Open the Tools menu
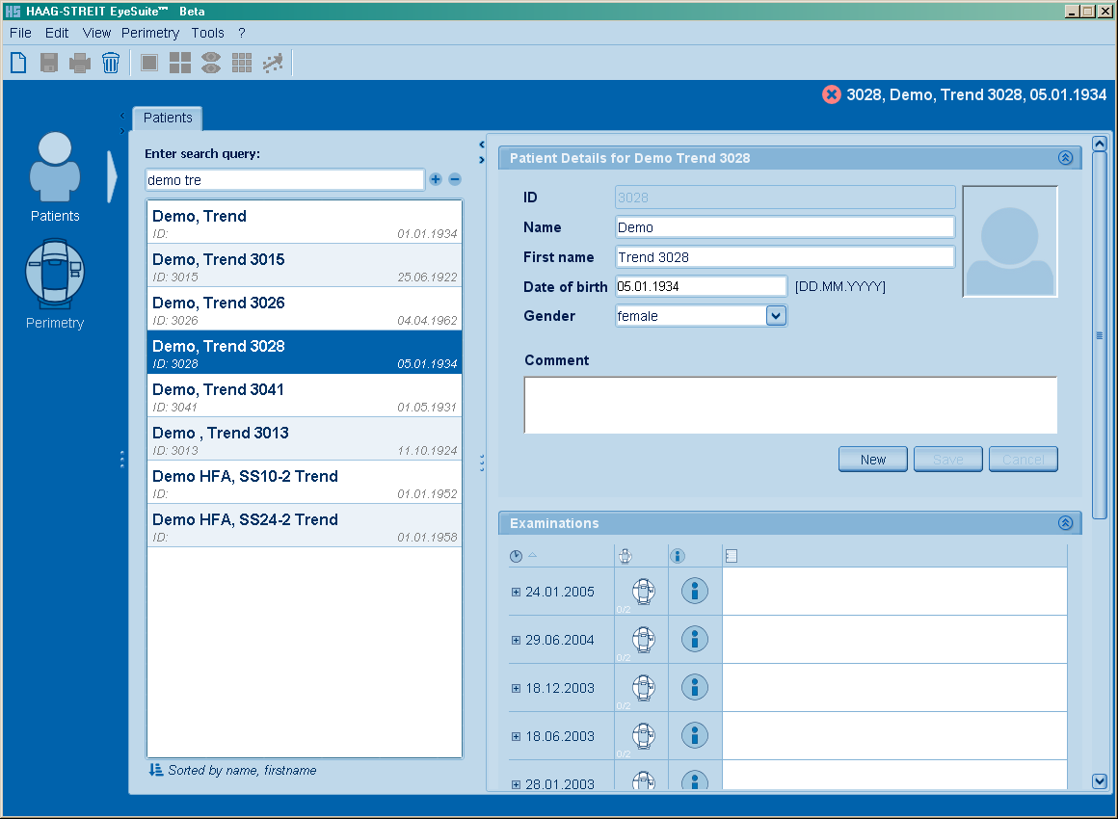The width and height of the screenshot is (1118, 819). click(207, 33)
